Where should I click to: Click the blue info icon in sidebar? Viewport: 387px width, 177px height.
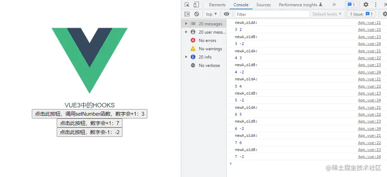(193, 57)
